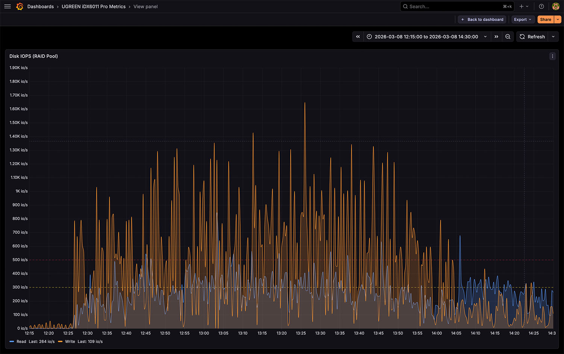The width and height of the screenshot is (564, 354).
Task: Open the time range picker
Action: (x=426, y=36)
